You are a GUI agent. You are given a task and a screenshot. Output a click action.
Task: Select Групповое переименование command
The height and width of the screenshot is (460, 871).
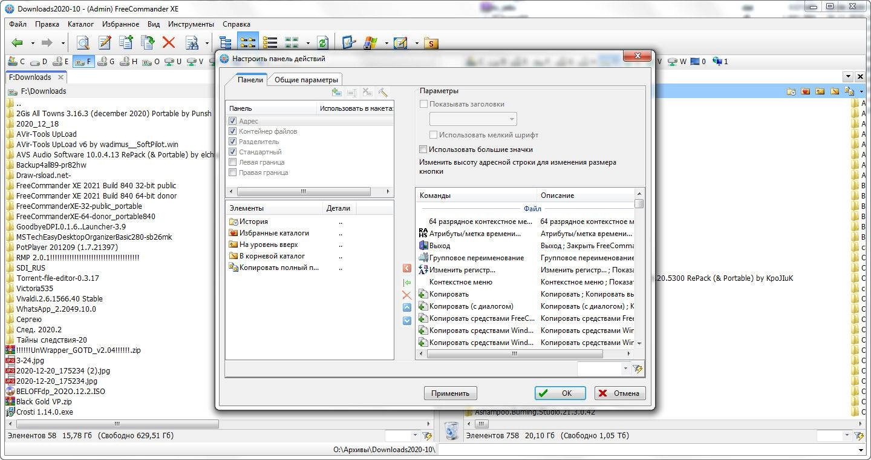pos(477,258)
